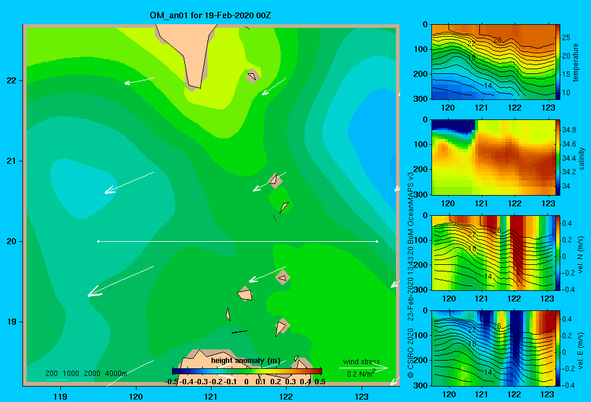
Task: Click the wind stress reference arrow
Action: tap(363, 368)
